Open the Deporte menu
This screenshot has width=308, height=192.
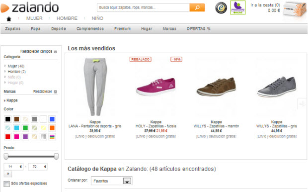59,29
